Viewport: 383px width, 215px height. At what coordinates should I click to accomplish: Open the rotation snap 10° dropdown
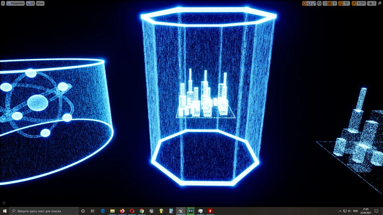click(x=346, y=3)
